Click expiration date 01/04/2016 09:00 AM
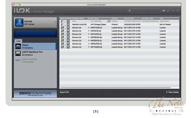Image resolution: width=191 pixels, height=118 pixels. point(150,21)
